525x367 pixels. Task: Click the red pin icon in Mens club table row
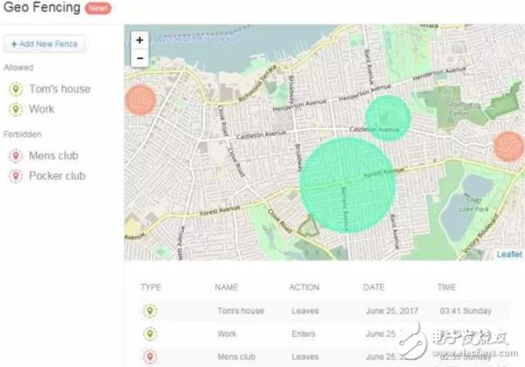tap(150, 357)
